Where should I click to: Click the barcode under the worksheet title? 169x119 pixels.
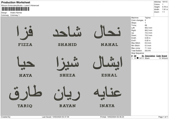[x=15, y=9]
